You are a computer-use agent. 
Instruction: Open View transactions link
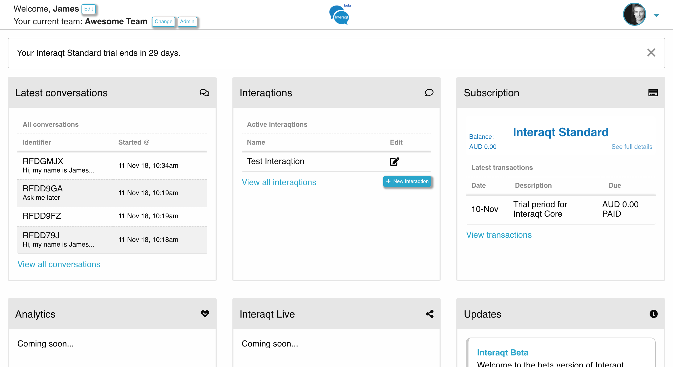point(499,235)
